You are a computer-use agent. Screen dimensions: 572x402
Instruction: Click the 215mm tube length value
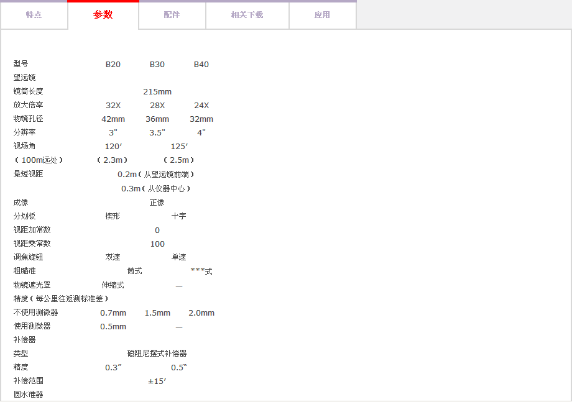tap(157, 92)
